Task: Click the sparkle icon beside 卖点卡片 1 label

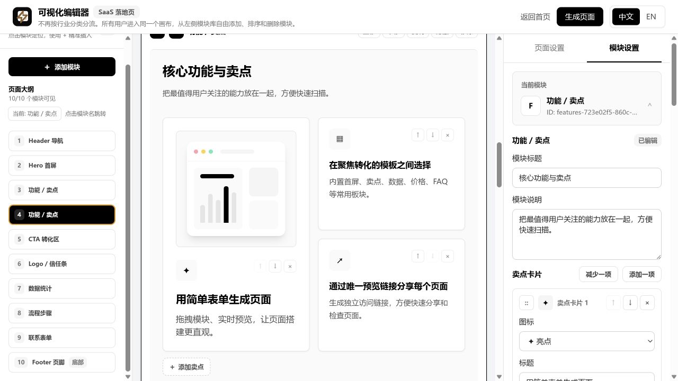Action: pos(546,303)
